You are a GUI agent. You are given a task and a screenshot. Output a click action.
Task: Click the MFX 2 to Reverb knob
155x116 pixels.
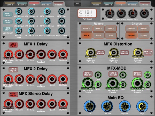pyautogui.click(x=32, y=21)
